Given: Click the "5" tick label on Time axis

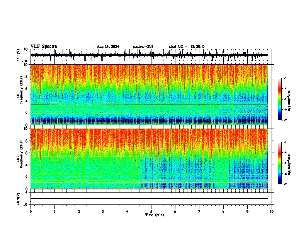Looking at the screenshot, I should pos(151,211).
